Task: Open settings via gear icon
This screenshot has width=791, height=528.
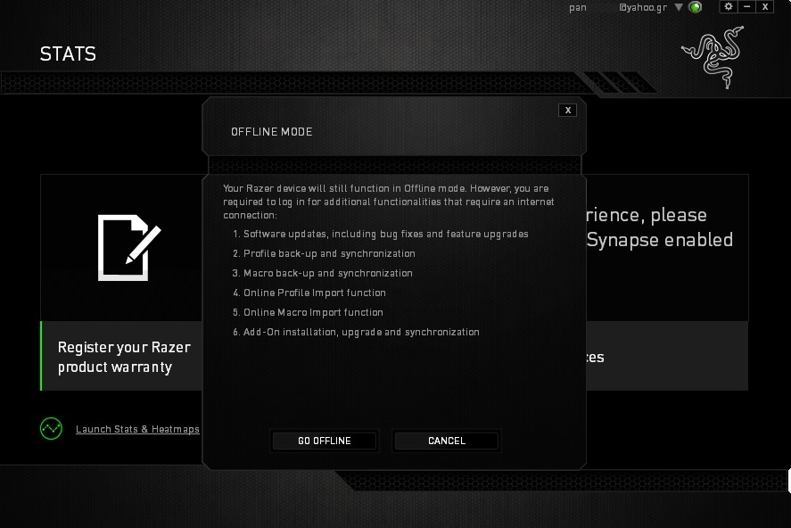Action: [728, 6]
